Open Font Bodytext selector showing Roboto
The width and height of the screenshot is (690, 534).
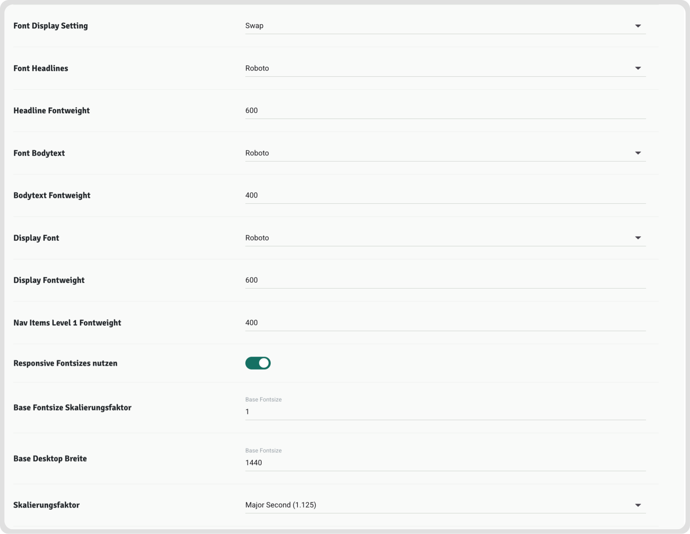point(437,153)
